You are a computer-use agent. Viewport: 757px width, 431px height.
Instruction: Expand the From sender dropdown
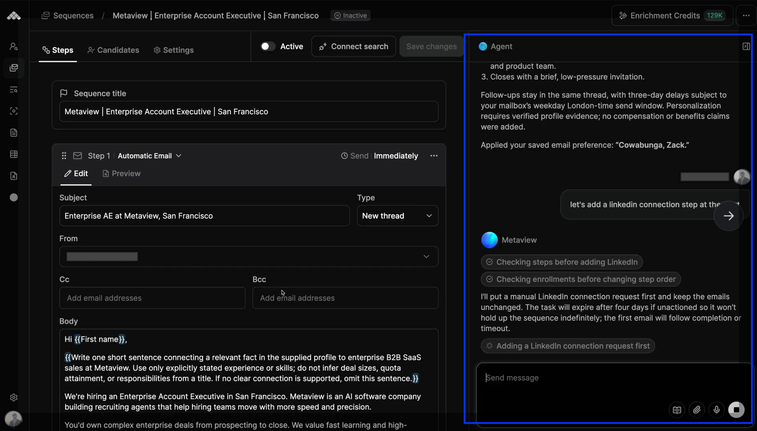[249, 257]
